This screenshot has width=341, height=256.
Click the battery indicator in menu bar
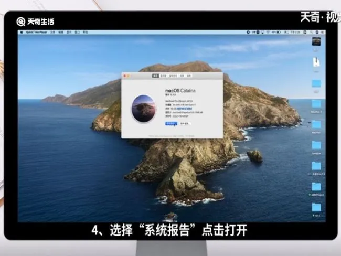(276, 32)
